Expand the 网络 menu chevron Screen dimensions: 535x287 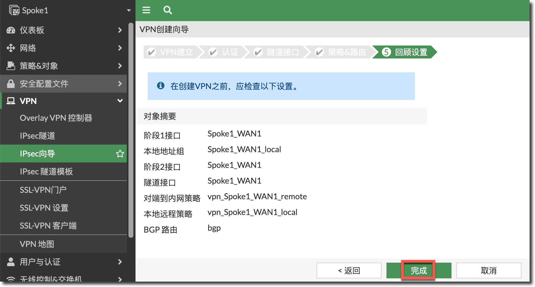click(x=120, y=48)
